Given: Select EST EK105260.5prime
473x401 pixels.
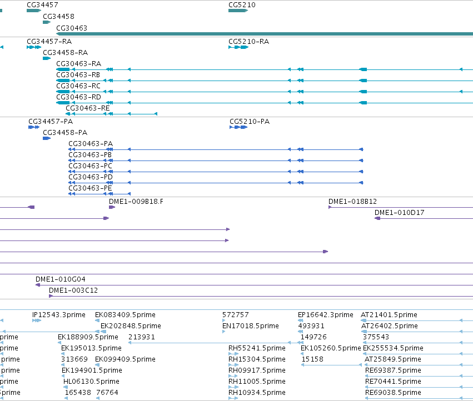Looking at the screenshot, I should click(331, 348).
